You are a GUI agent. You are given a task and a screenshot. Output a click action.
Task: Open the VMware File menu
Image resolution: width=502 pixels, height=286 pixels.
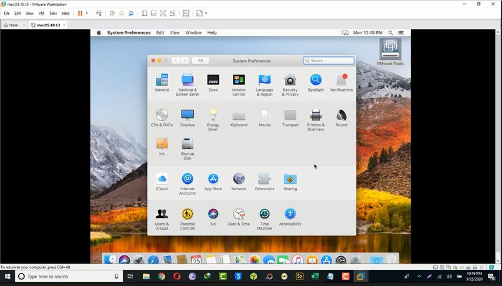tap(6, 13)
